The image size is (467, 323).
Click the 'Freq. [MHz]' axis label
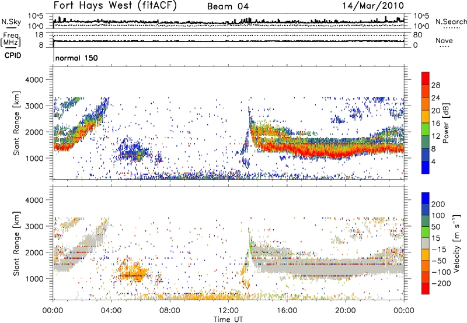(x=11, y=40)
